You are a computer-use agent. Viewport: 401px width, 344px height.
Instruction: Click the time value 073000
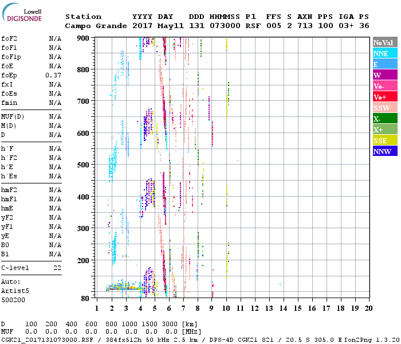(225, 26)
